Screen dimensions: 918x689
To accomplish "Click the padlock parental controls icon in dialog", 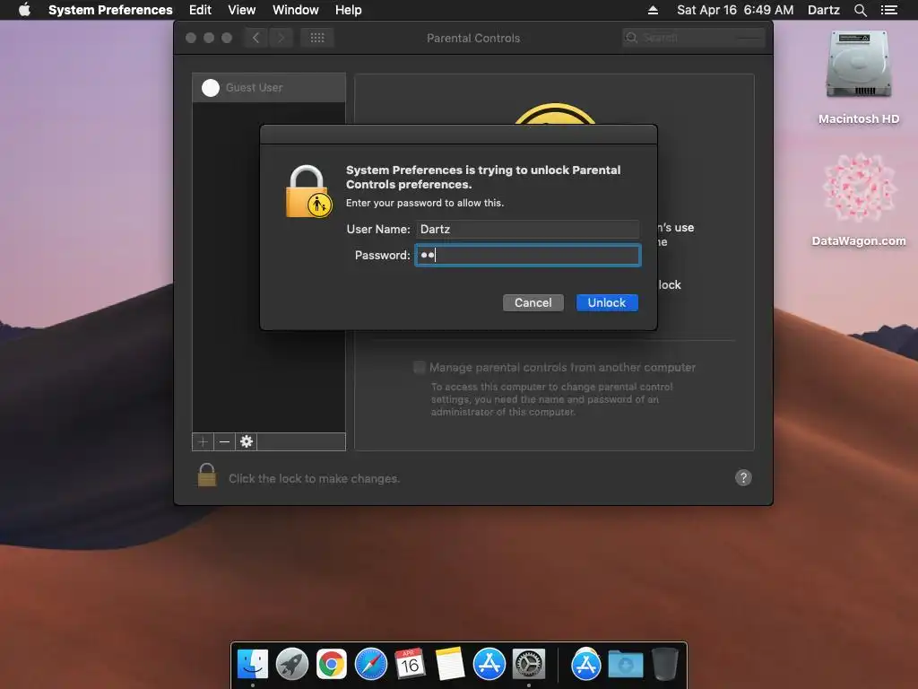I will pyautogui.click(x=308, y=192).
